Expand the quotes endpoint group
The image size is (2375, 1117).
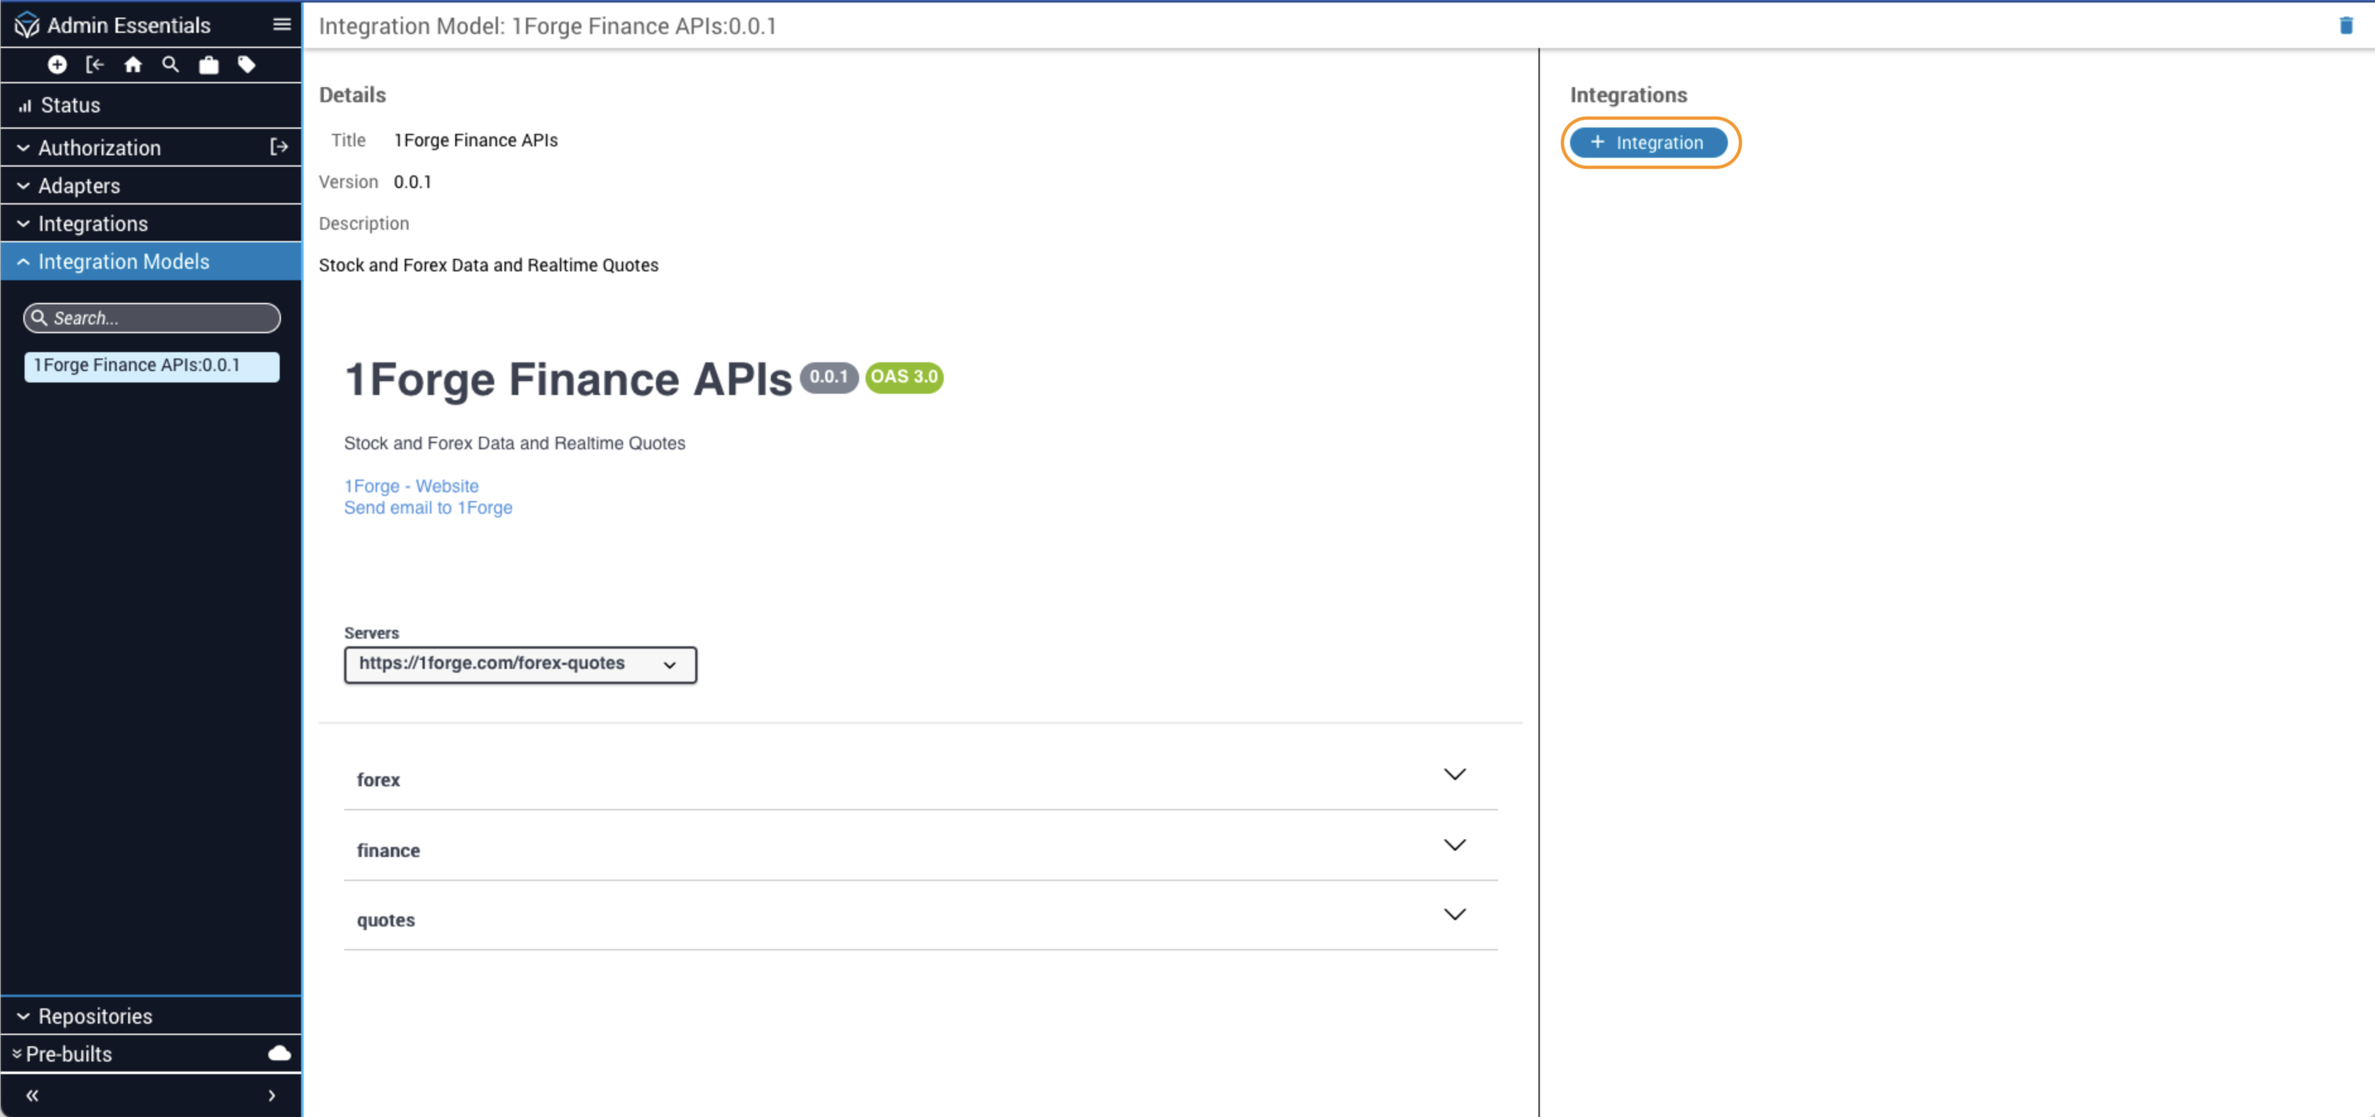point(919,919)
